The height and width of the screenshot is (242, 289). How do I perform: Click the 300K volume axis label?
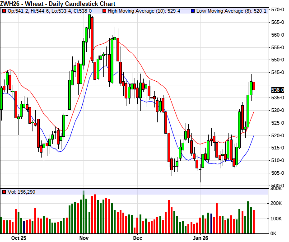pyautogui.click(x=277, y=189)
